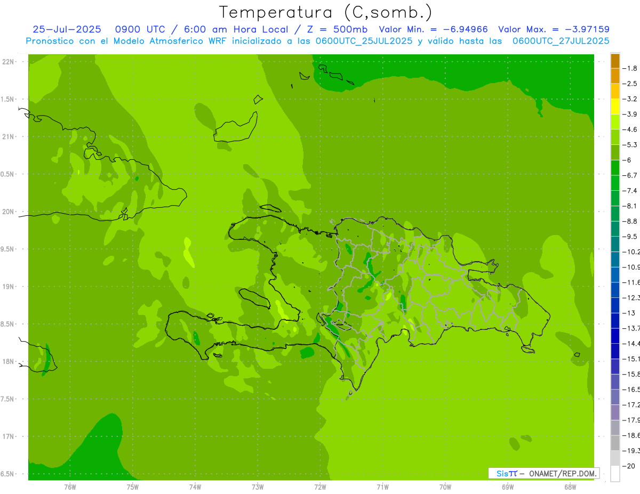Click the "74W" longitude label
This screenshot has height=494, width=640.
pos(195,487)
